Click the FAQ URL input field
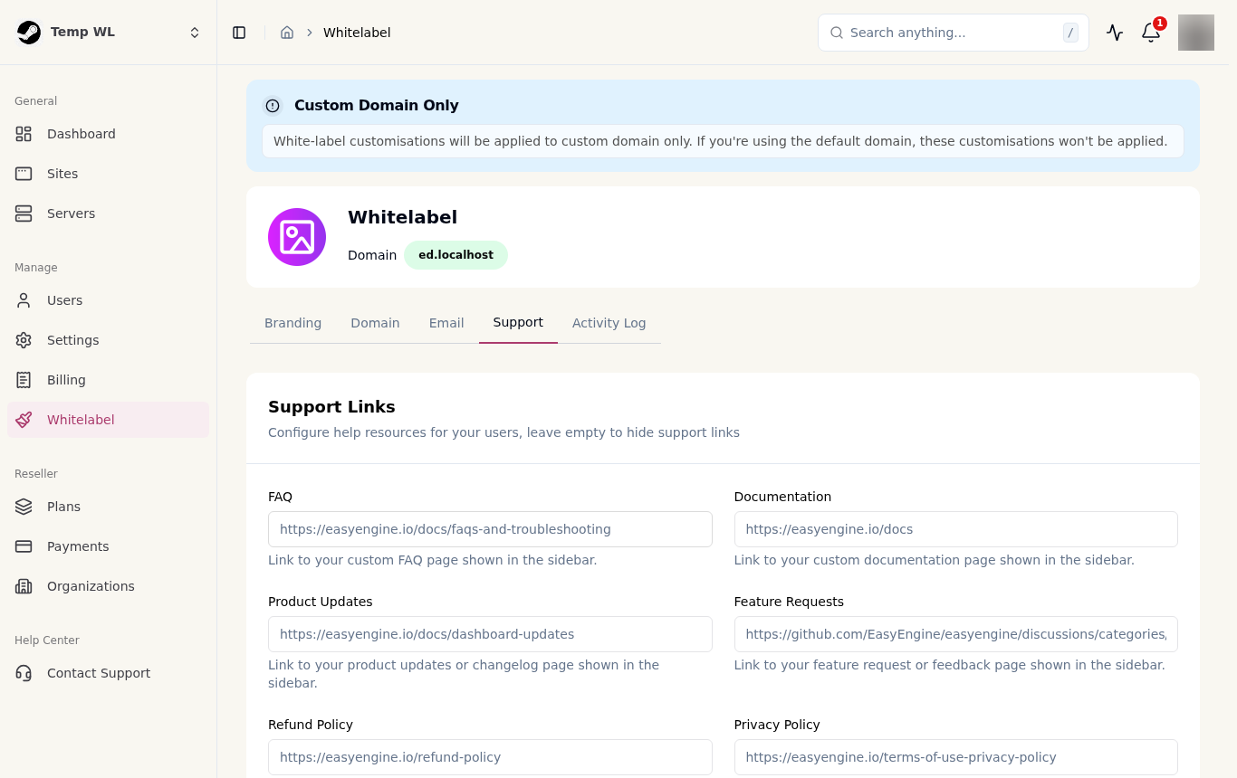The image size is (1237, 778). coord(490,529)
